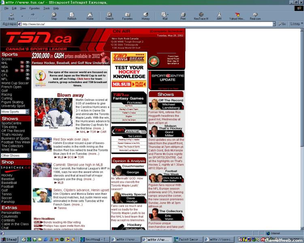
Task: Launch the AIM toolbar icon
Action: pos(219,16)
